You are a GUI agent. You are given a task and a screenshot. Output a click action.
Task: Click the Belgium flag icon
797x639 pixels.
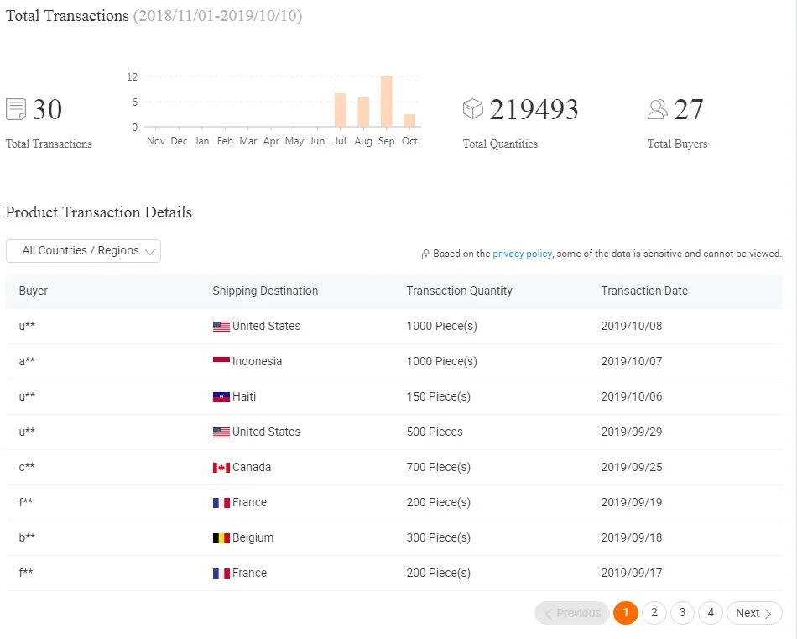221,537
